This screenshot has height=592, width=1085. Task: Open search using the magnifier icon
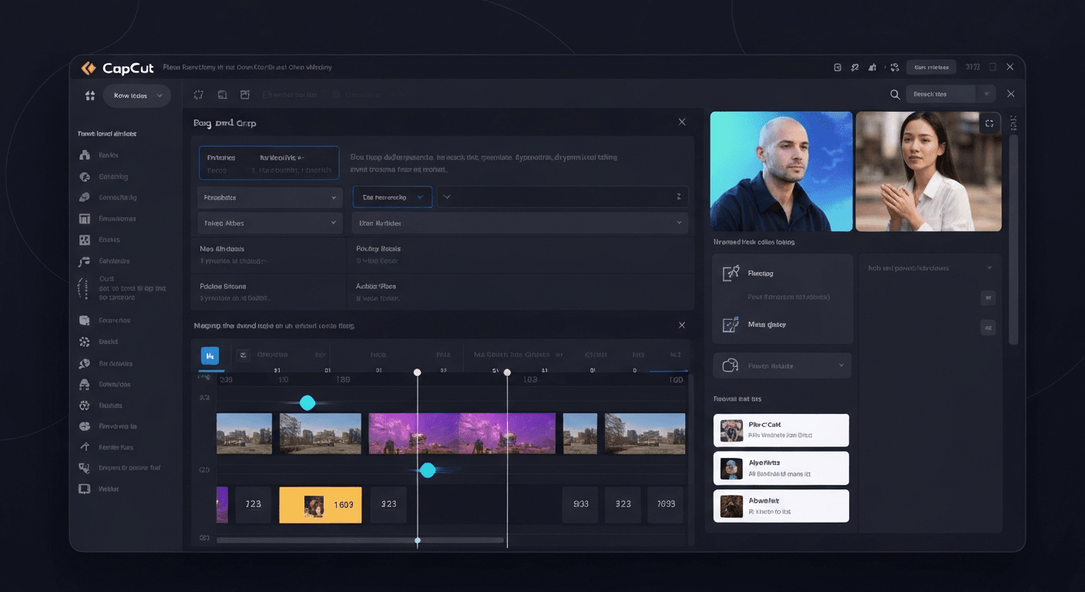[895, 94]
